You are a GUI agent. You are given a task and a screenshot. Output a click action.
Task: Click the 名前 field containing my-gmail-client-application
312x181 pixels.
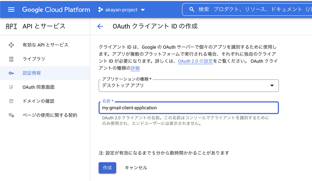coord(188,108)
